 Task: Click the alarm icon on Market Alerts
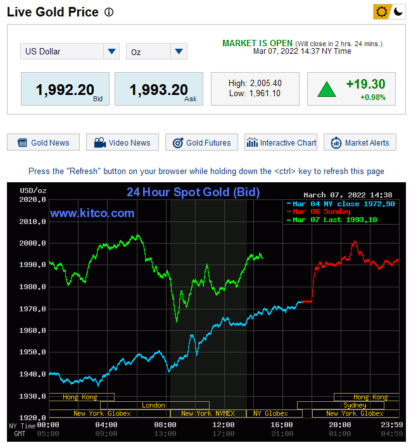click(336, 142)
